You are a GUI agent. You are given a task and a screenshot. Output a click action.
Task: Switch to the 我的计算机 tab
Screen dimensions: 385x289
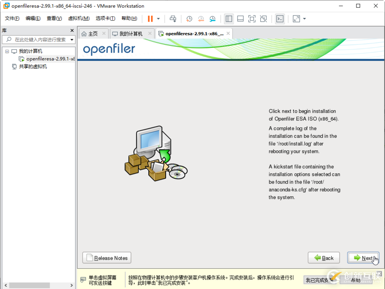pos(131,34)
